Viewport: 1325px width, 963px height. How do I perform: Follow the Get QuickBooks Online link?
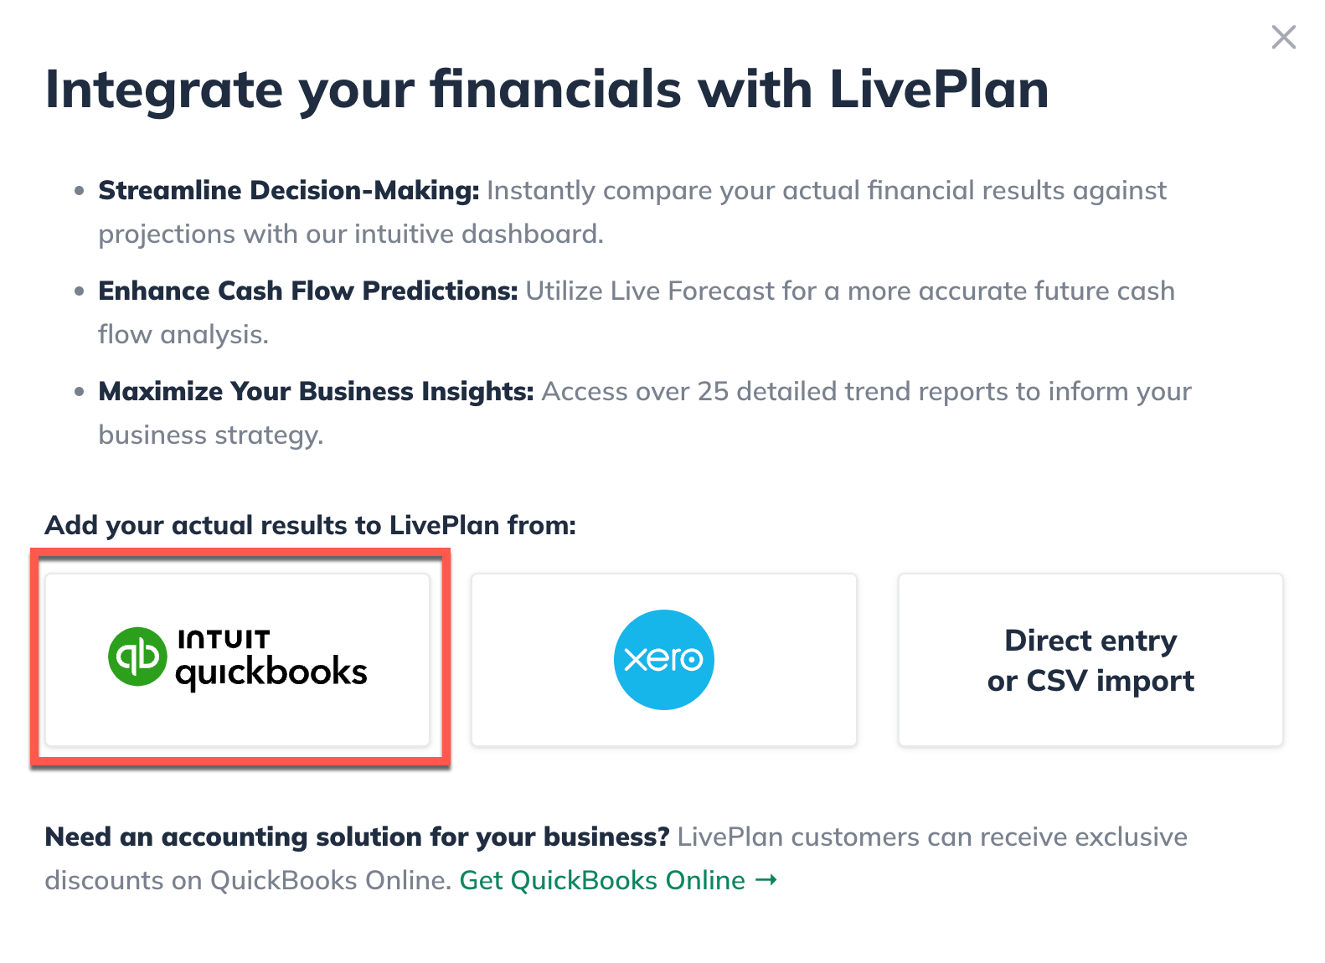[602, 880]
